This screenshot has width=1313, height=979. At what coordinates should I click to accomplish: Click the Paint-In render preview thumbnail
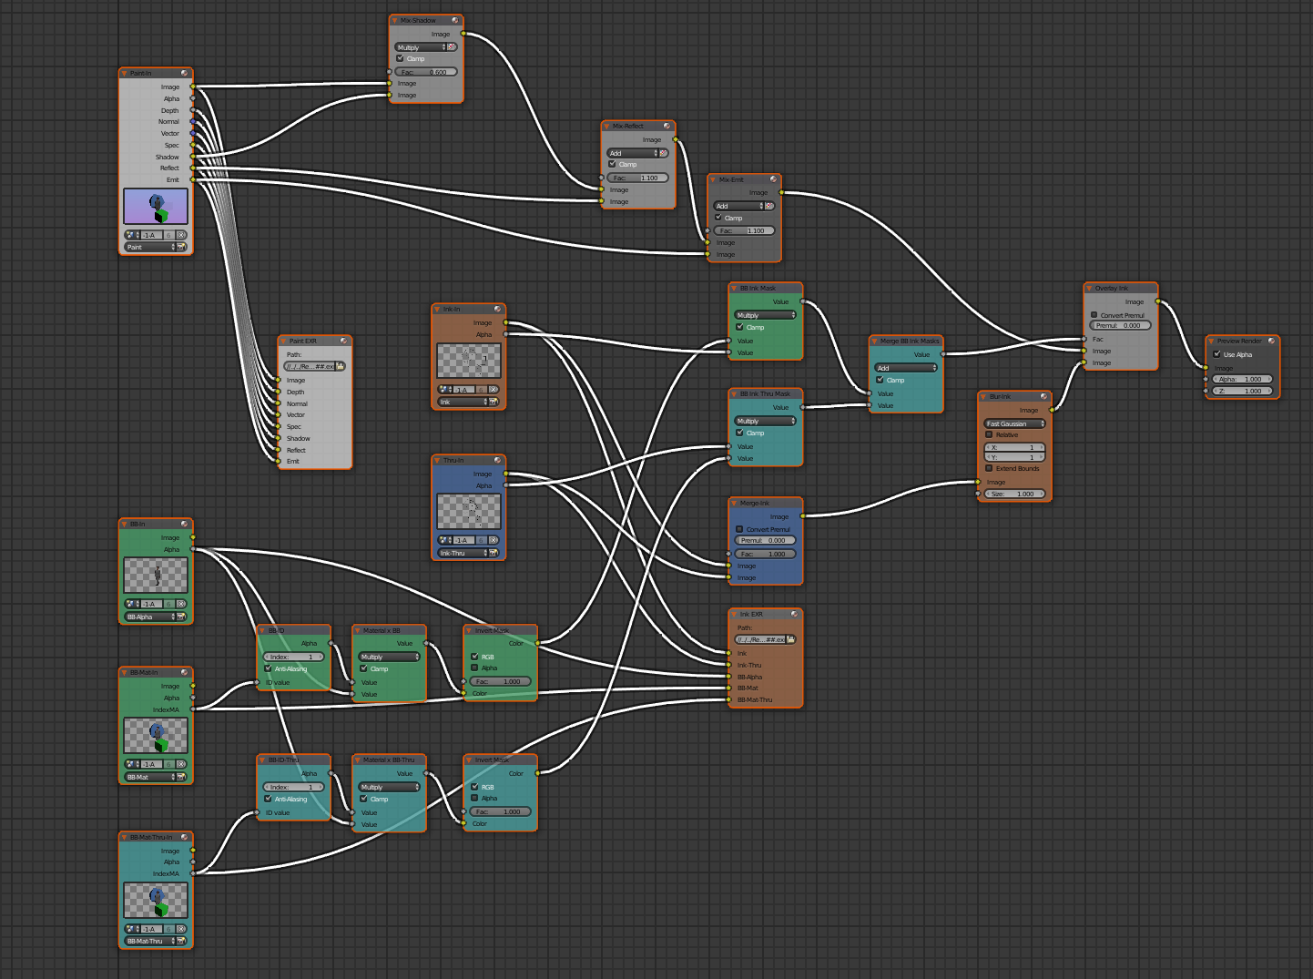[156, 207]
